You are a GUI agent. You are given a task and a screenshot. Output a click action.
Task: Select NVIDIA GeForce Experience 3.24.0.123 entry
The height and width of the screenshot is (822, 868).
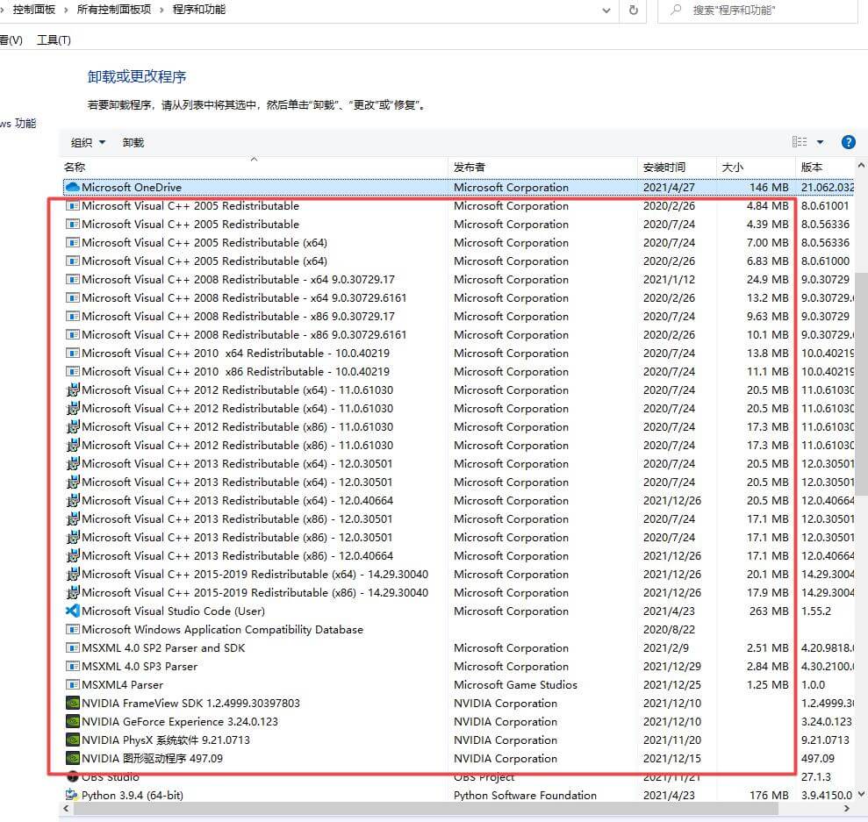click(458, 721)
